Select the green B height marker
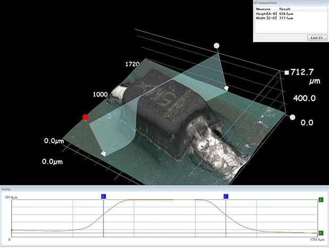The image size is (329, 248). (x=321, y=233)
